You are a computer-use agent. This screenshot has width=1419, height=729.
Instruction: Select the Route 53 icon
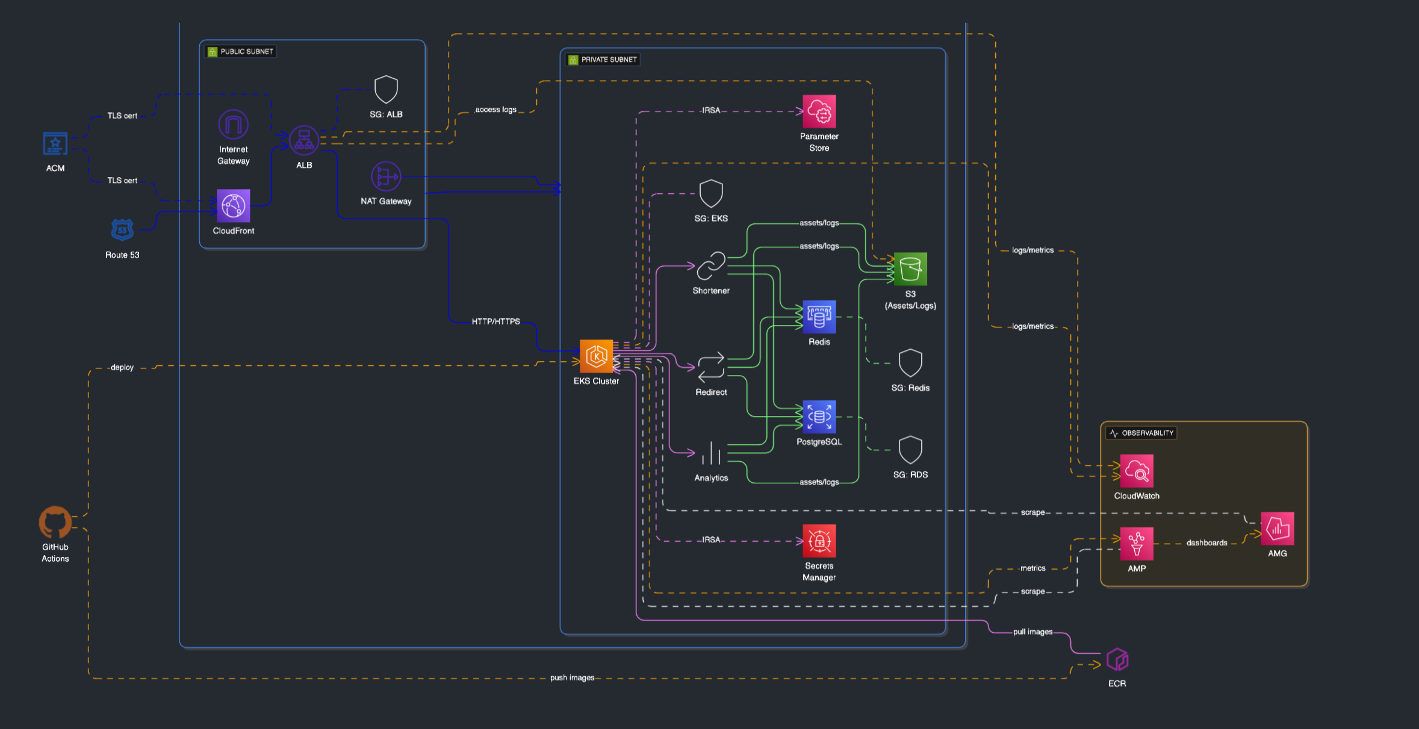(122, 229)
